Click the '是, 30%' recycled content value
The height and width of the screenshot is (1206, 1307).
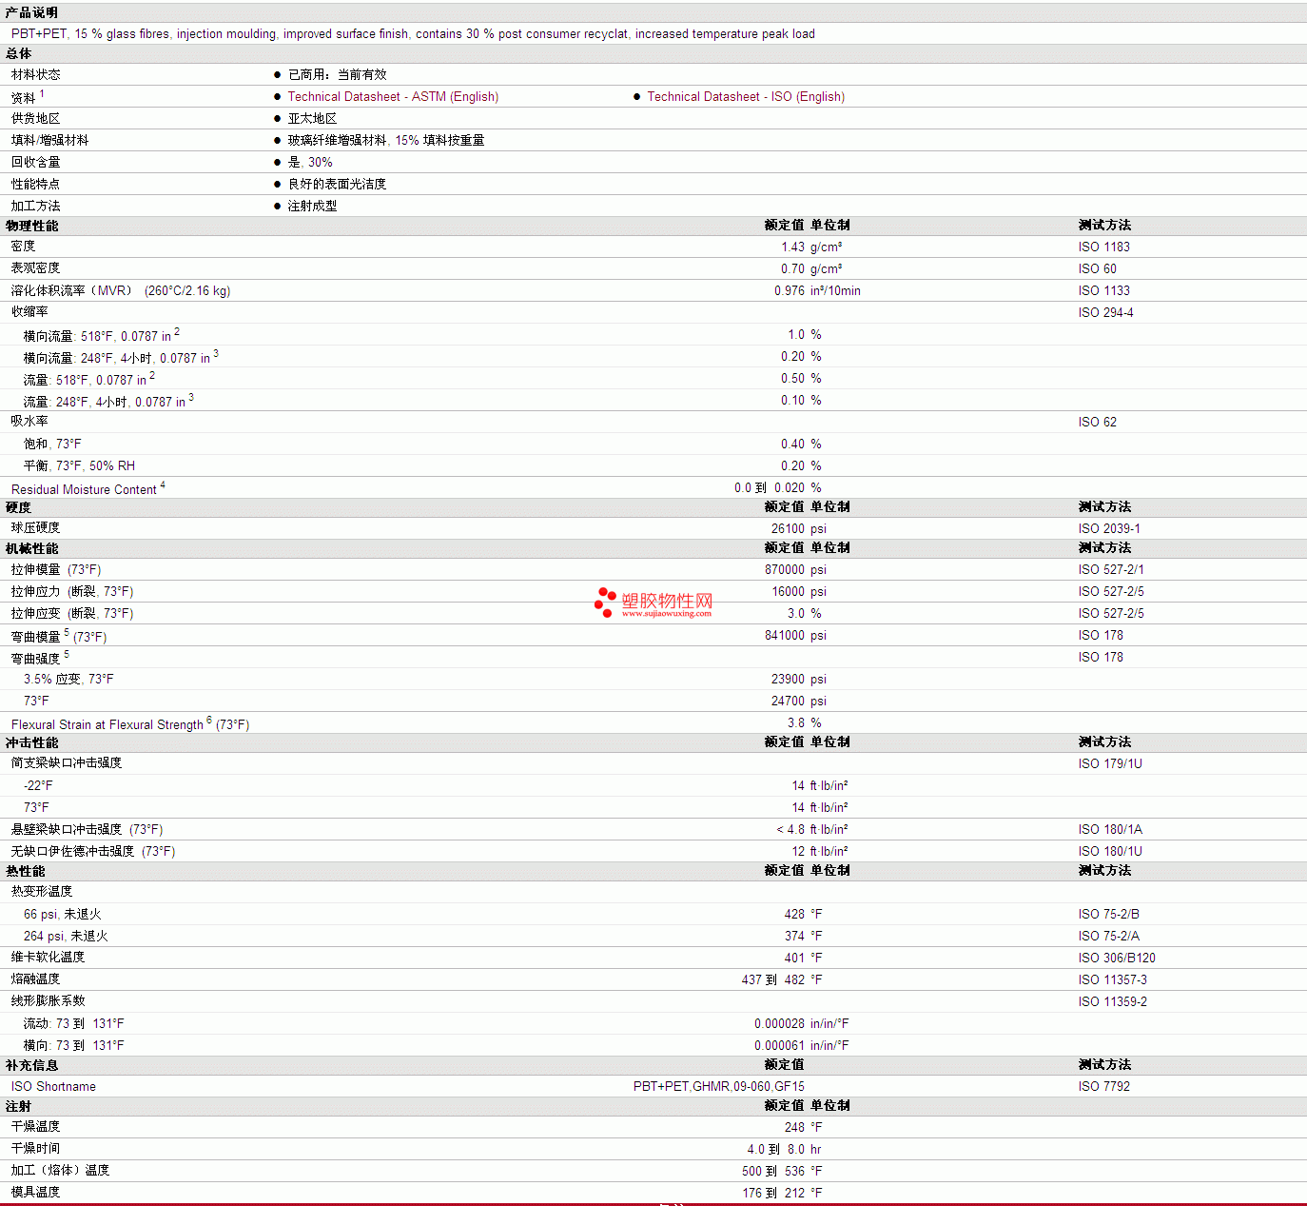point(310,162)
